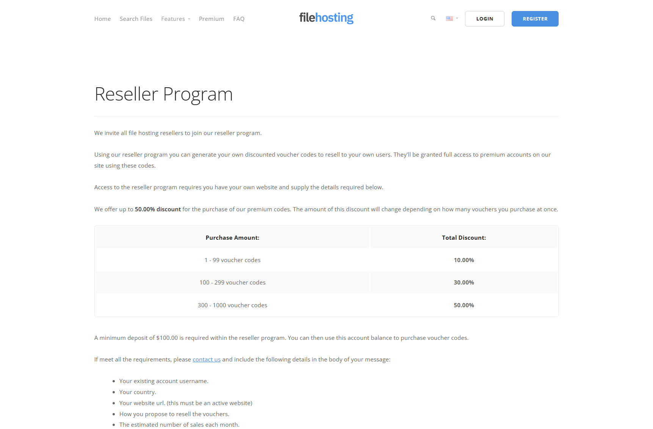Viewport: 653px width, 429px height.
Task: Click the 10.00% discount value
Action: coord(464,260)
